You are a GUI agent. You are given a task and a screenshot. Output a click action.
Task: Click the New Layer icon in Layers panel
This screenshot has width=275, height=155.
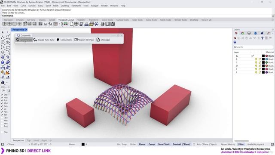point(235,38)
